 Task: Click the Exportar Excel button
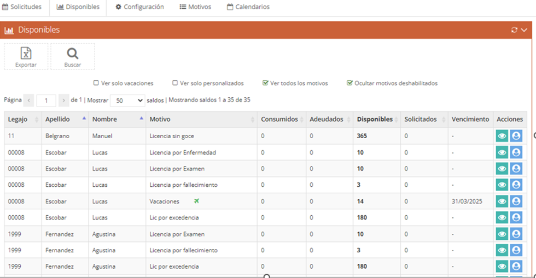click(26, 57)
